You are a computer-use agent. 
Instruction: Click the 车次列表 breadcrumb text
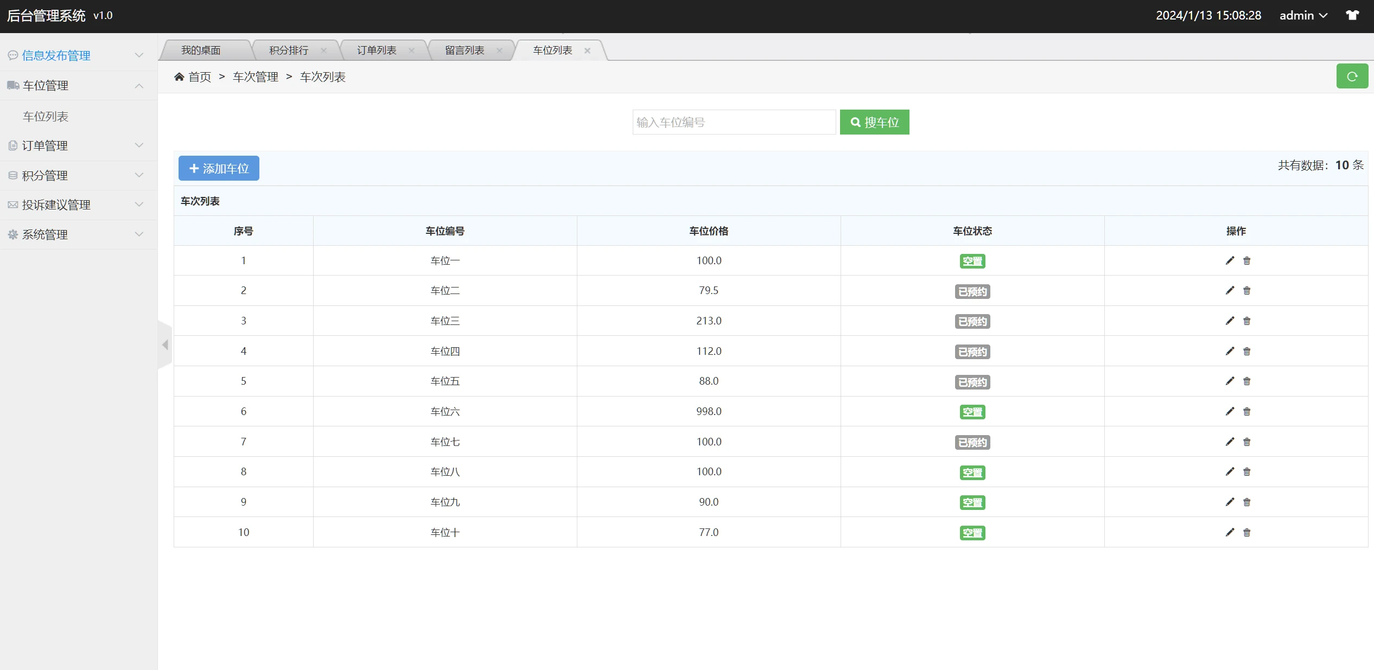point(323,77)
